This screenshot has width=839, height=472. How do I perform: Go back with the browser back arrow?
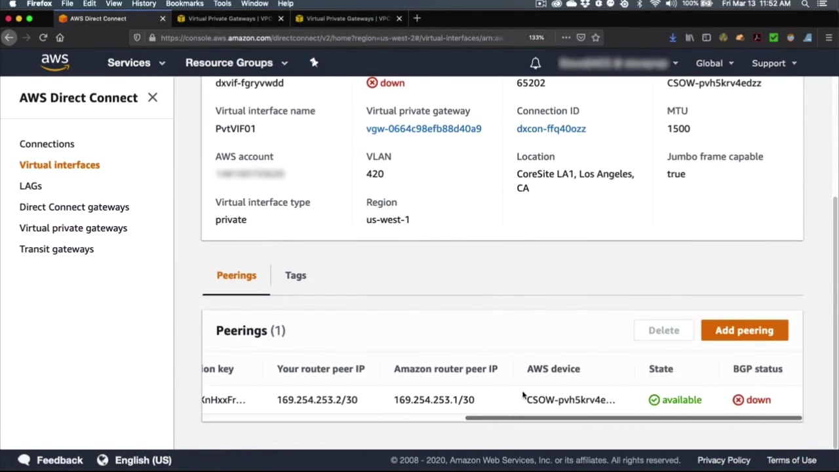[9, 37]
